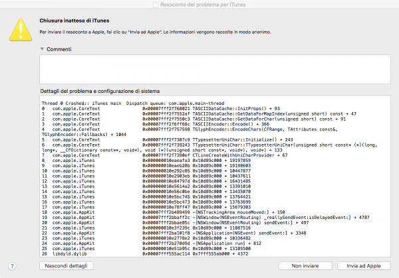This screenshot has height=278, width=399.
Task: Click the 'Chiusura inattesa di iTunes' heading
Action: click(x=72, y=21)
